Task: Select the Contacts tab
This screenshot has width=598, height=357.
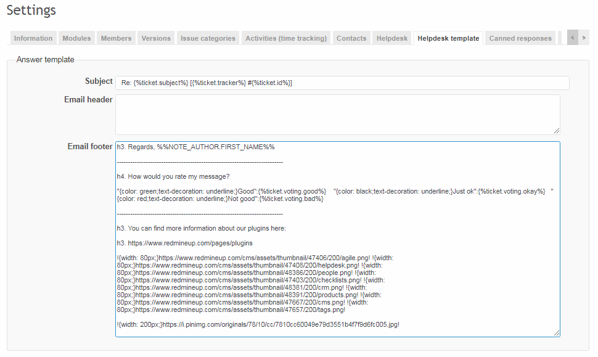Action: point(351,38)
